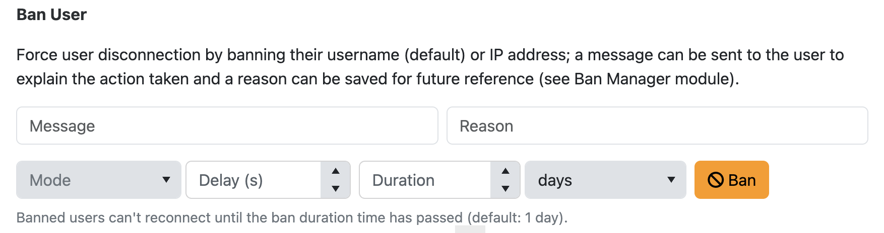Click into the Reason input box
This screenshot has width=884, height=233.
(x=657, y=126)
